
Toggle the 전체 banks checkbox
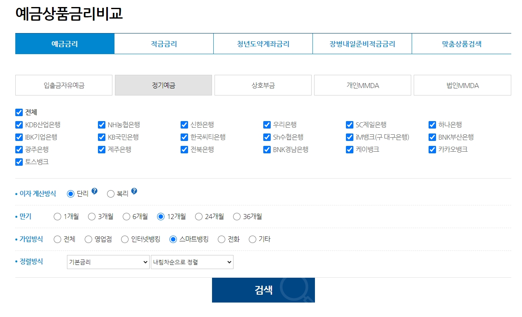19,112
